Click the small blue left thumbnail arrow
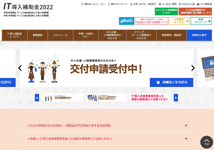Viewport: 214px width, 150px height. [37, 98]
